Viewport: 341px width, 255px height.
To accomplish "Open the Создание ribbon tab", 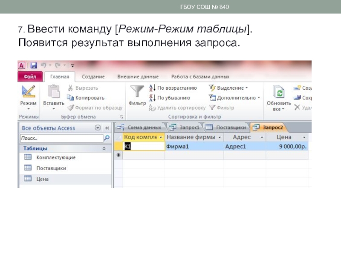I will pyautogui.click(x=93, y=77).
